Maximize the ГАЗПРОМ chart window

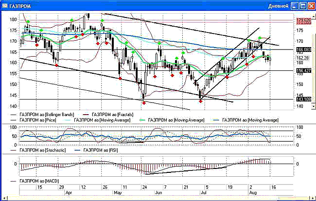tap(303, 6)
